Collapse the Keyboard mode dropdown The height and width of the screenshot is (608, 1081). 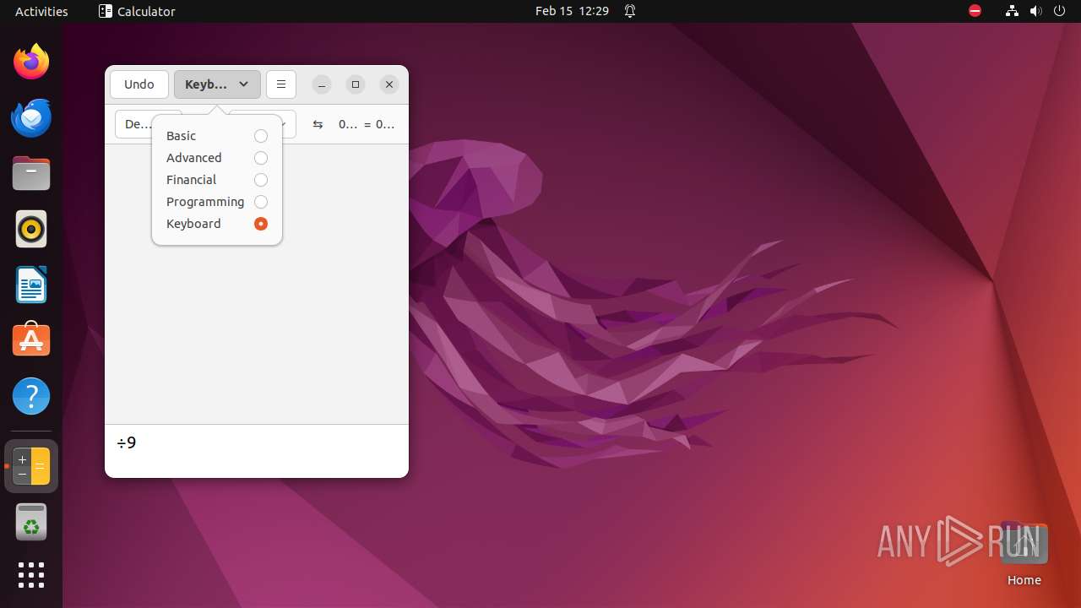pyautogui.click(x=217, y=84)
